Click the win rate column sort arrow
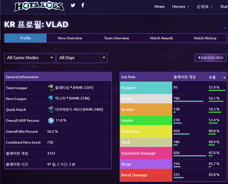 (224, 77)
